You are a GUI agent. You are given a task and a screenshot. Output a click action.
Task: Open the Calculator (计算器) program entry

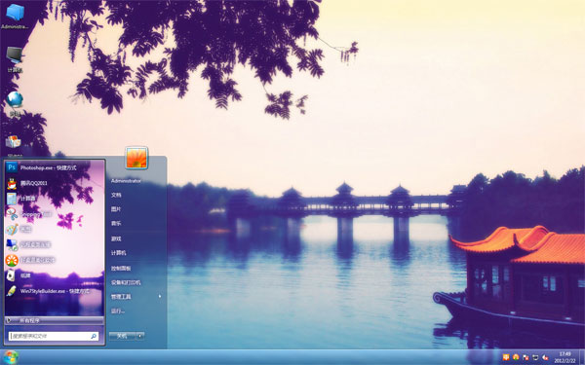pyautogui.click(x=55, y=199)
